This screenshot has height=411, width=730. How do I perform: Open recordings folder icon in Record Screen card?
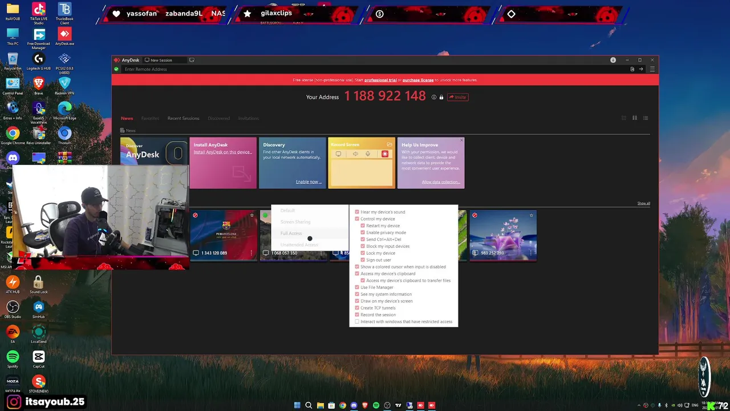tap(390, 144)
